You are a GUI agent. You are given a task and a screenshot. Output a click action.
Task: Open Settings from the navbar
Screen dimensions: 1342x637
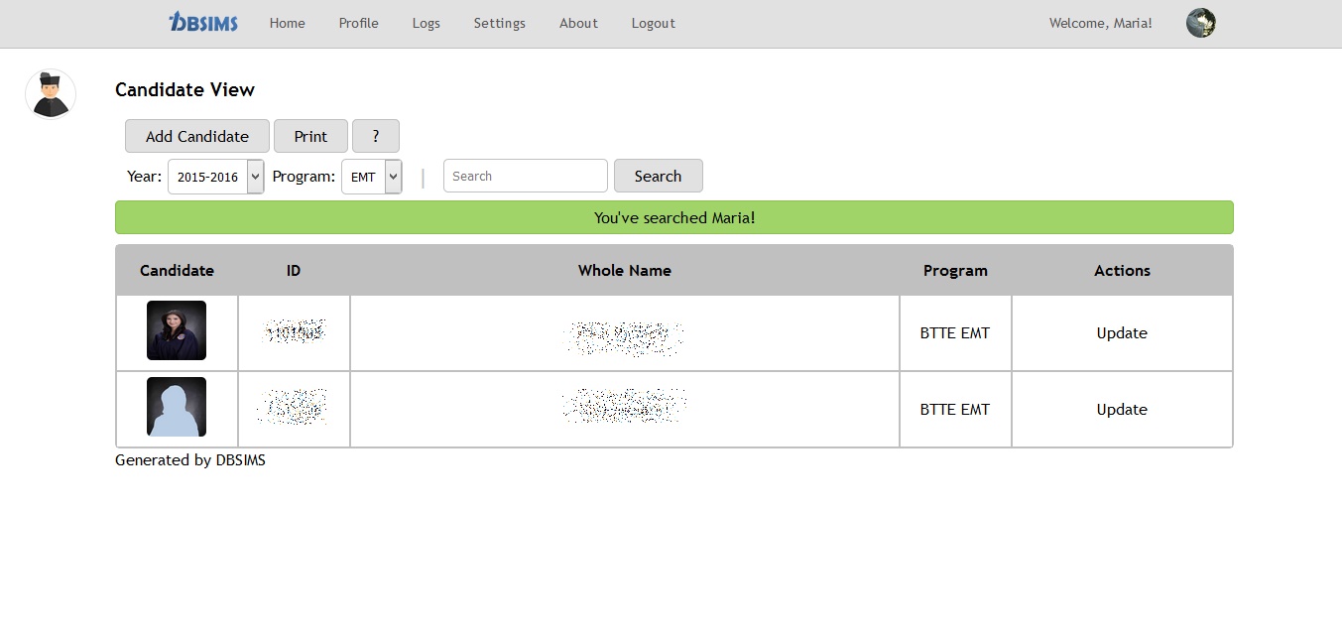(x=499, y=23)
